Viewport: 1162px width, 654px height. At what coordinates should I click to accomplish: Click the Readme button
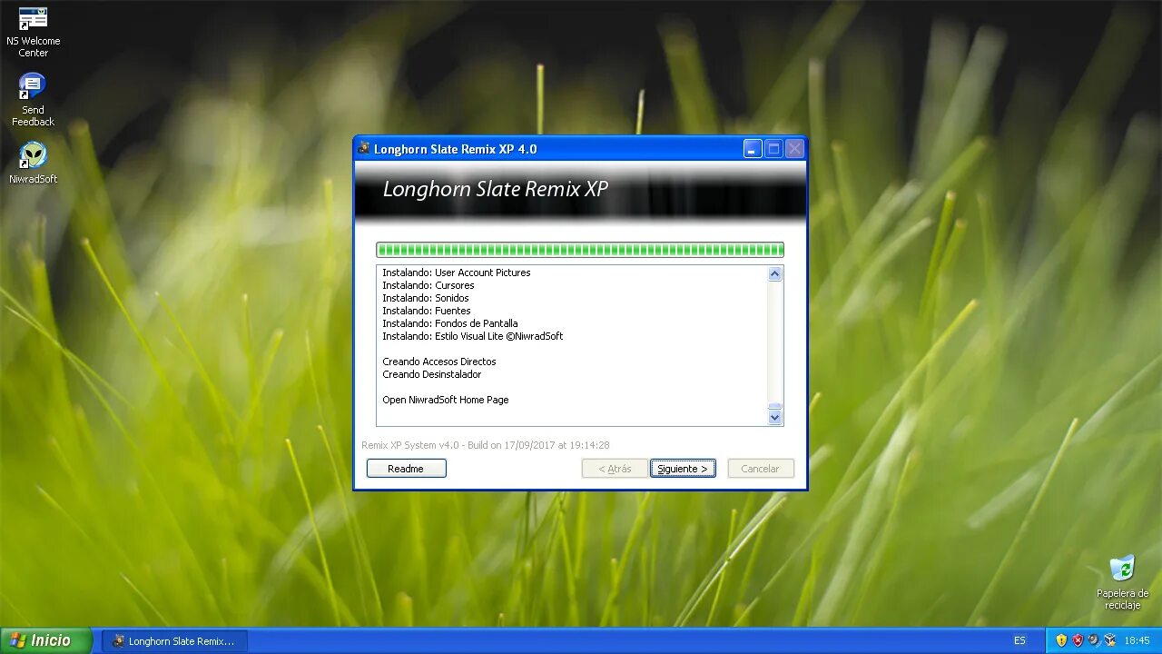click(406, 469)
